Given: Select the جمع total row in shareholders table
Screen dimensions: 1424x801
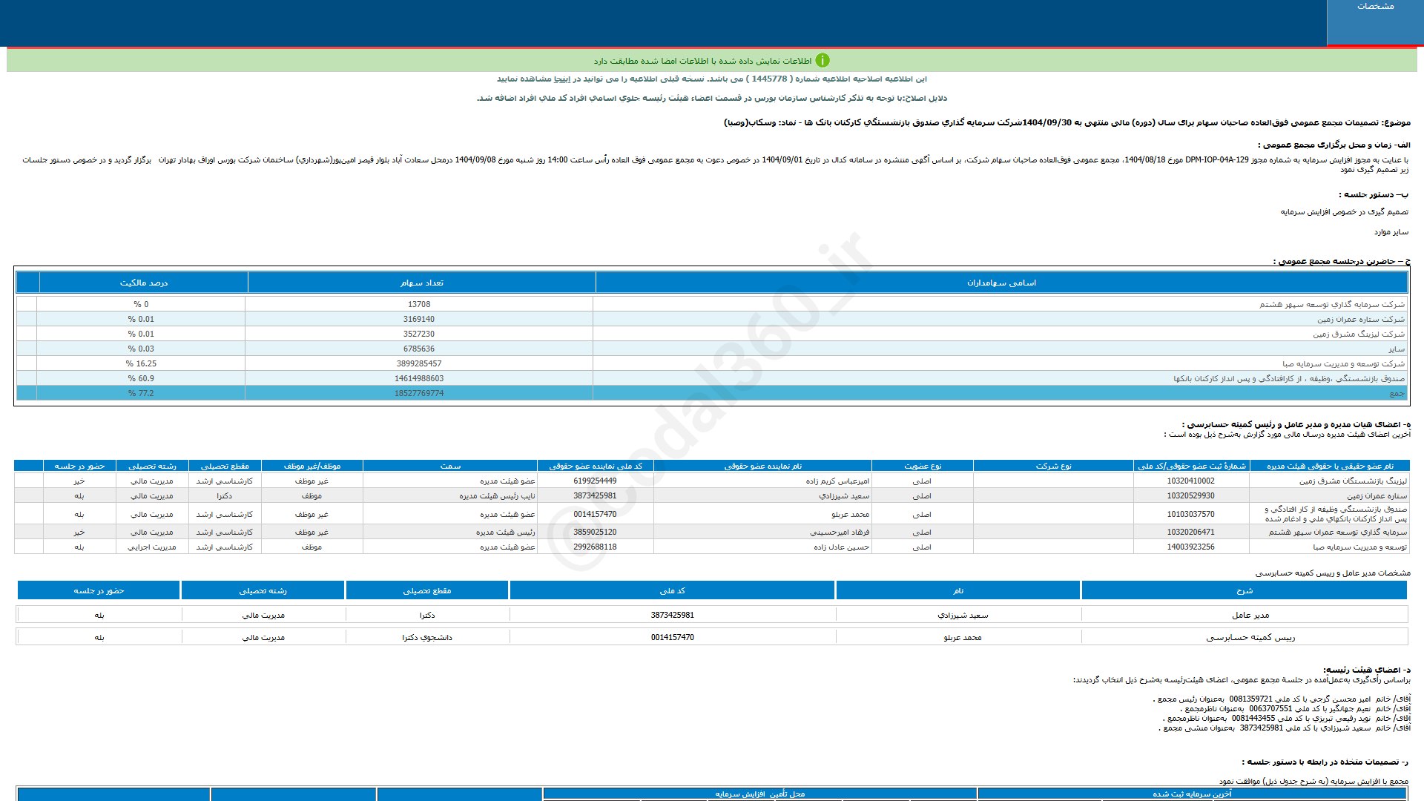Looking at the screenshot, I should point(1397,393).
